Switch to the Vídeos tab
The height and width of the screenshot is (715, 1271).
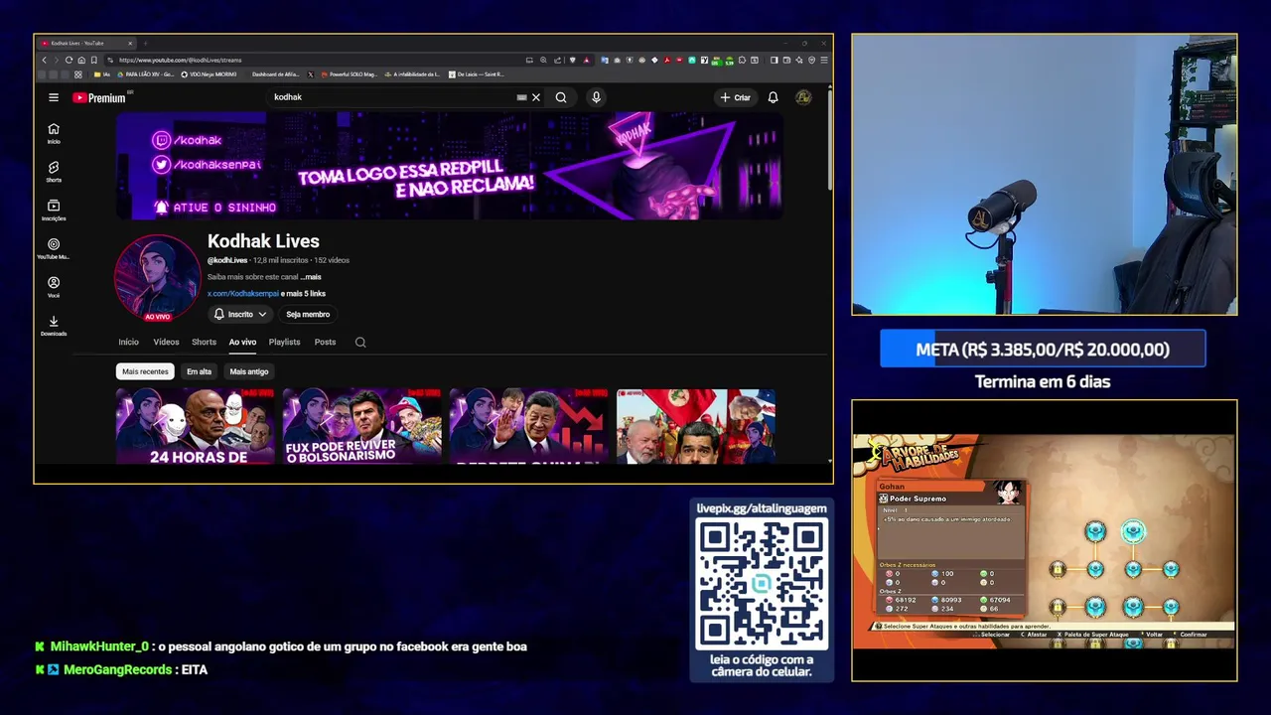coord(166,342)
